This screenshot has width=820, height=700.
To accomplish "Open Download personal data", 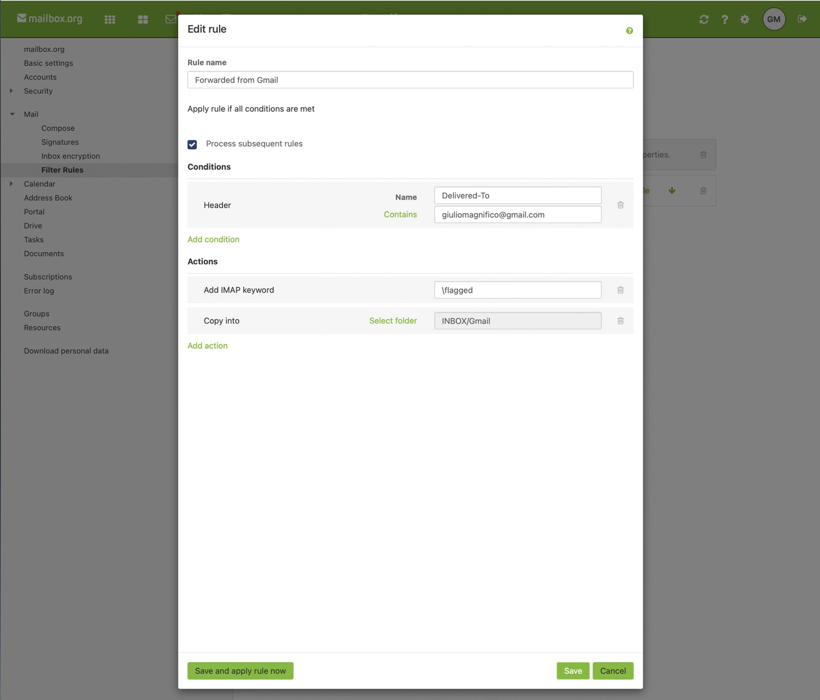I will coord(66,351).
